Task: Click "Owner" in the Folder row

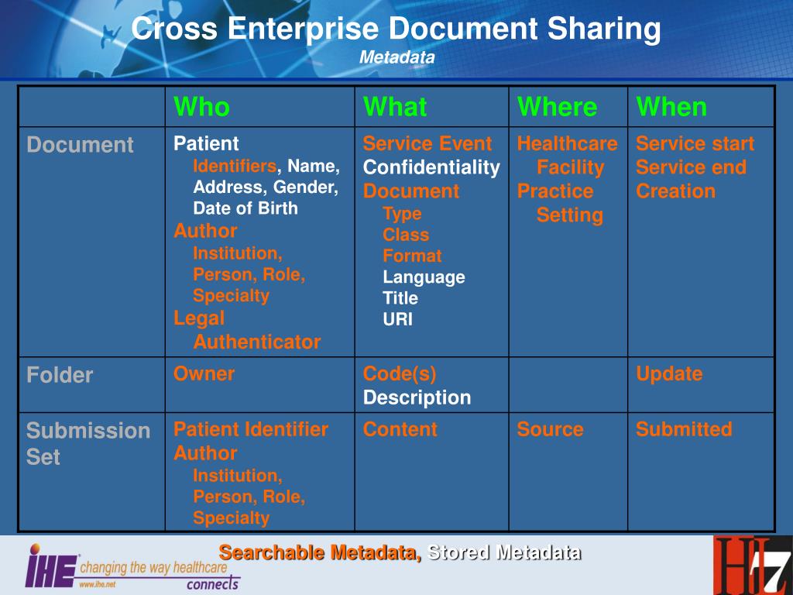Action: pyautogui.click(x=204, y=374)
